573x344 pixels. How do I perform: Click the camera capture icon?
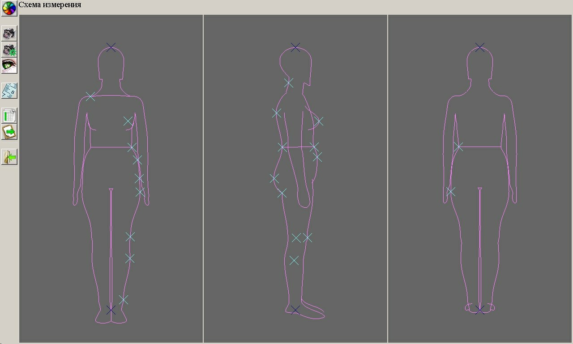[x=9, y=33]
